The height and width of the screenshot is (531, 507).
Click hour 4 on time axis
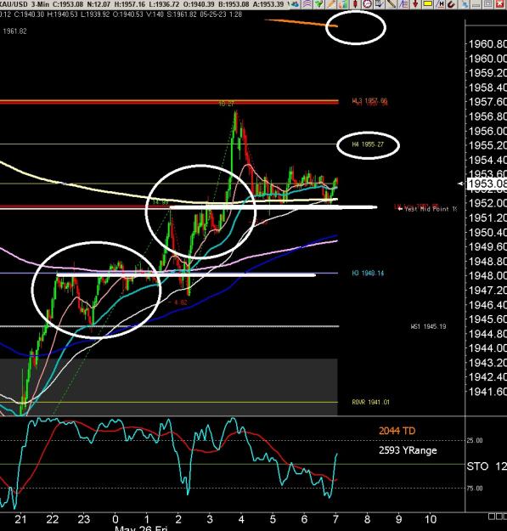click(x=241, y=519)
